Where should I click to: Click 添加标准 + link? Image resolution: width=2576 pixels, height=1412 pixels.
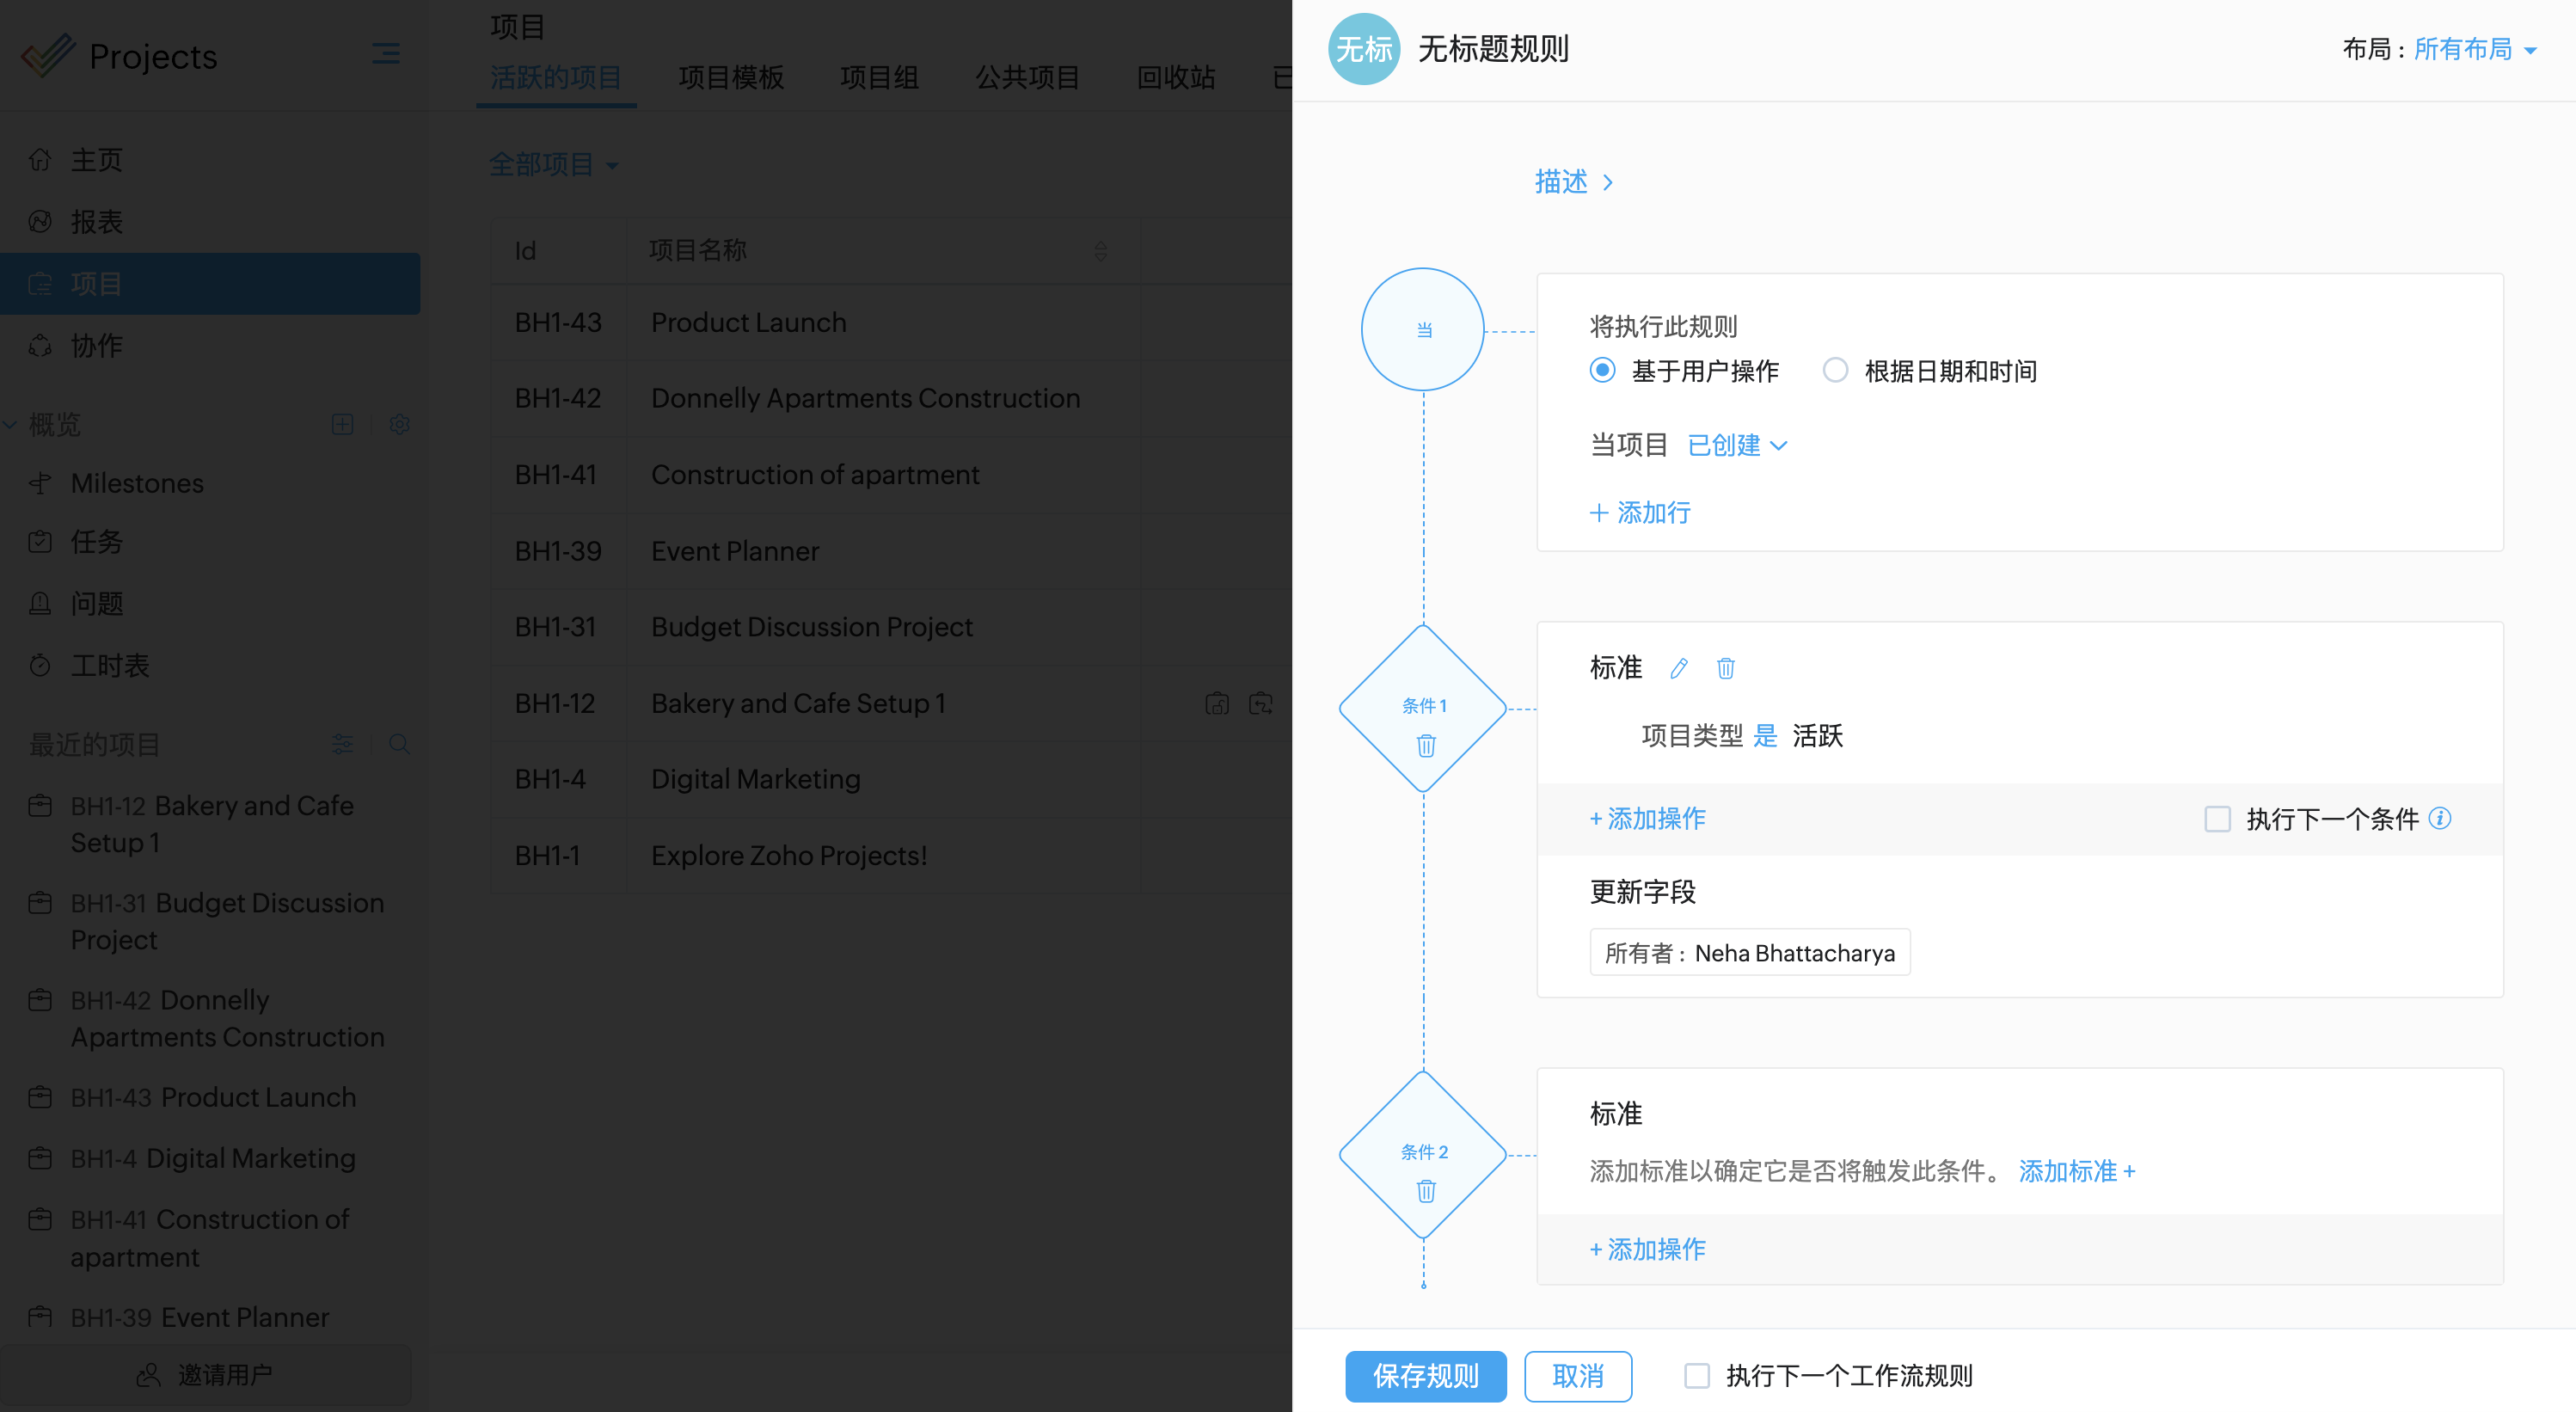2076,1171
